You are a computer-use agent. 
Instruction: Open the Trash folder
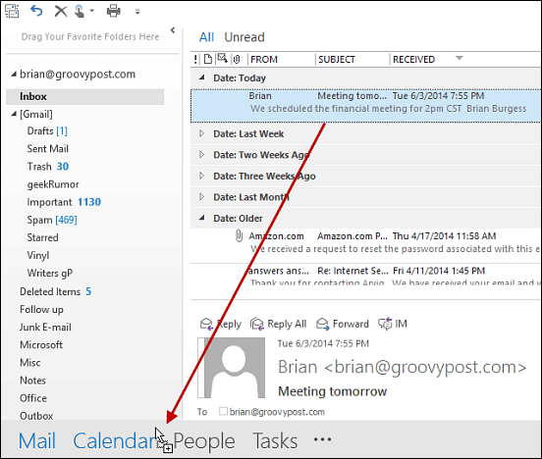(48, 167)
